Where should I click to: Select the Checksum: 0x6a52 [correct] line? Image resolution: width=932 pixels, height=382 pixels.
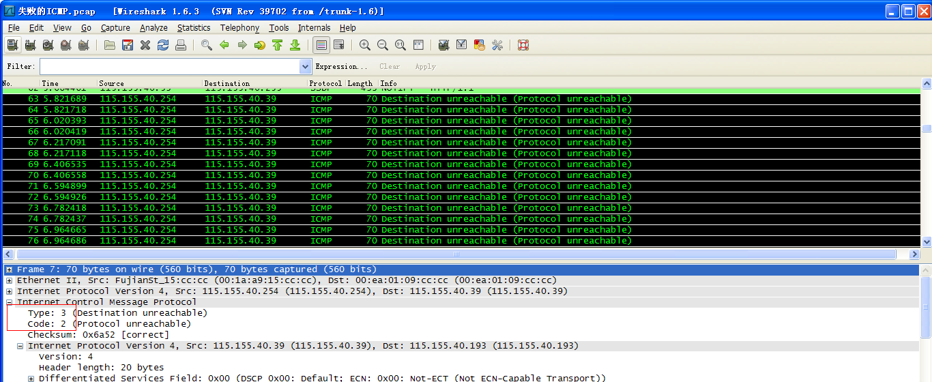point(98,335)
